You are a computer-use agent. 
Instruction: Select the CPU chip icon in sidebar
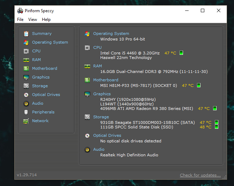26,51
